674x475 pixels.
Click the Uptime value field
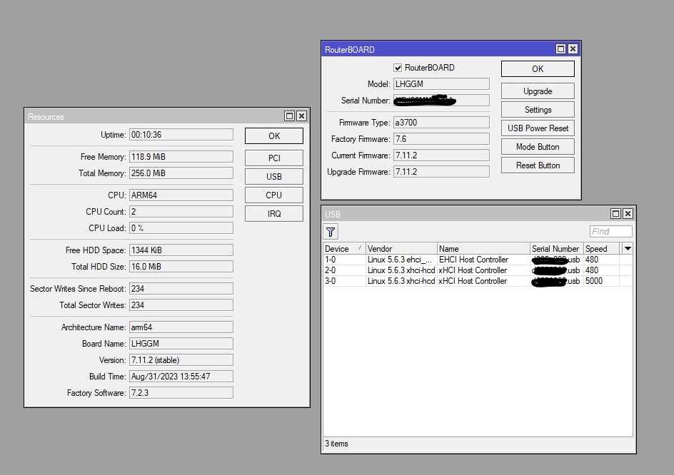point(181,135)
